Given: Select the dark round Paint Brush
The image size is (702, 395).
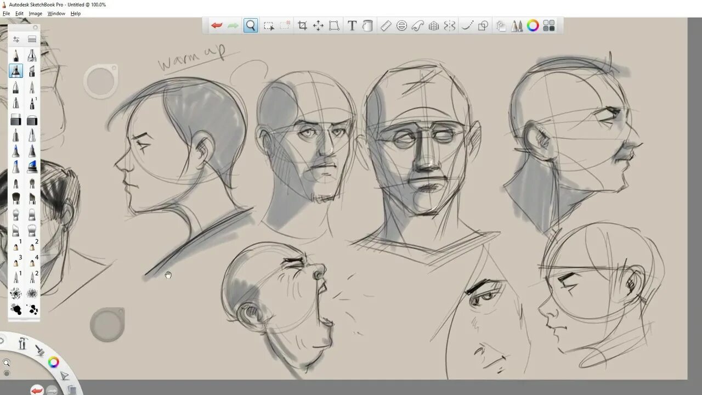Looking at the screenshot, I should (16, 198).
